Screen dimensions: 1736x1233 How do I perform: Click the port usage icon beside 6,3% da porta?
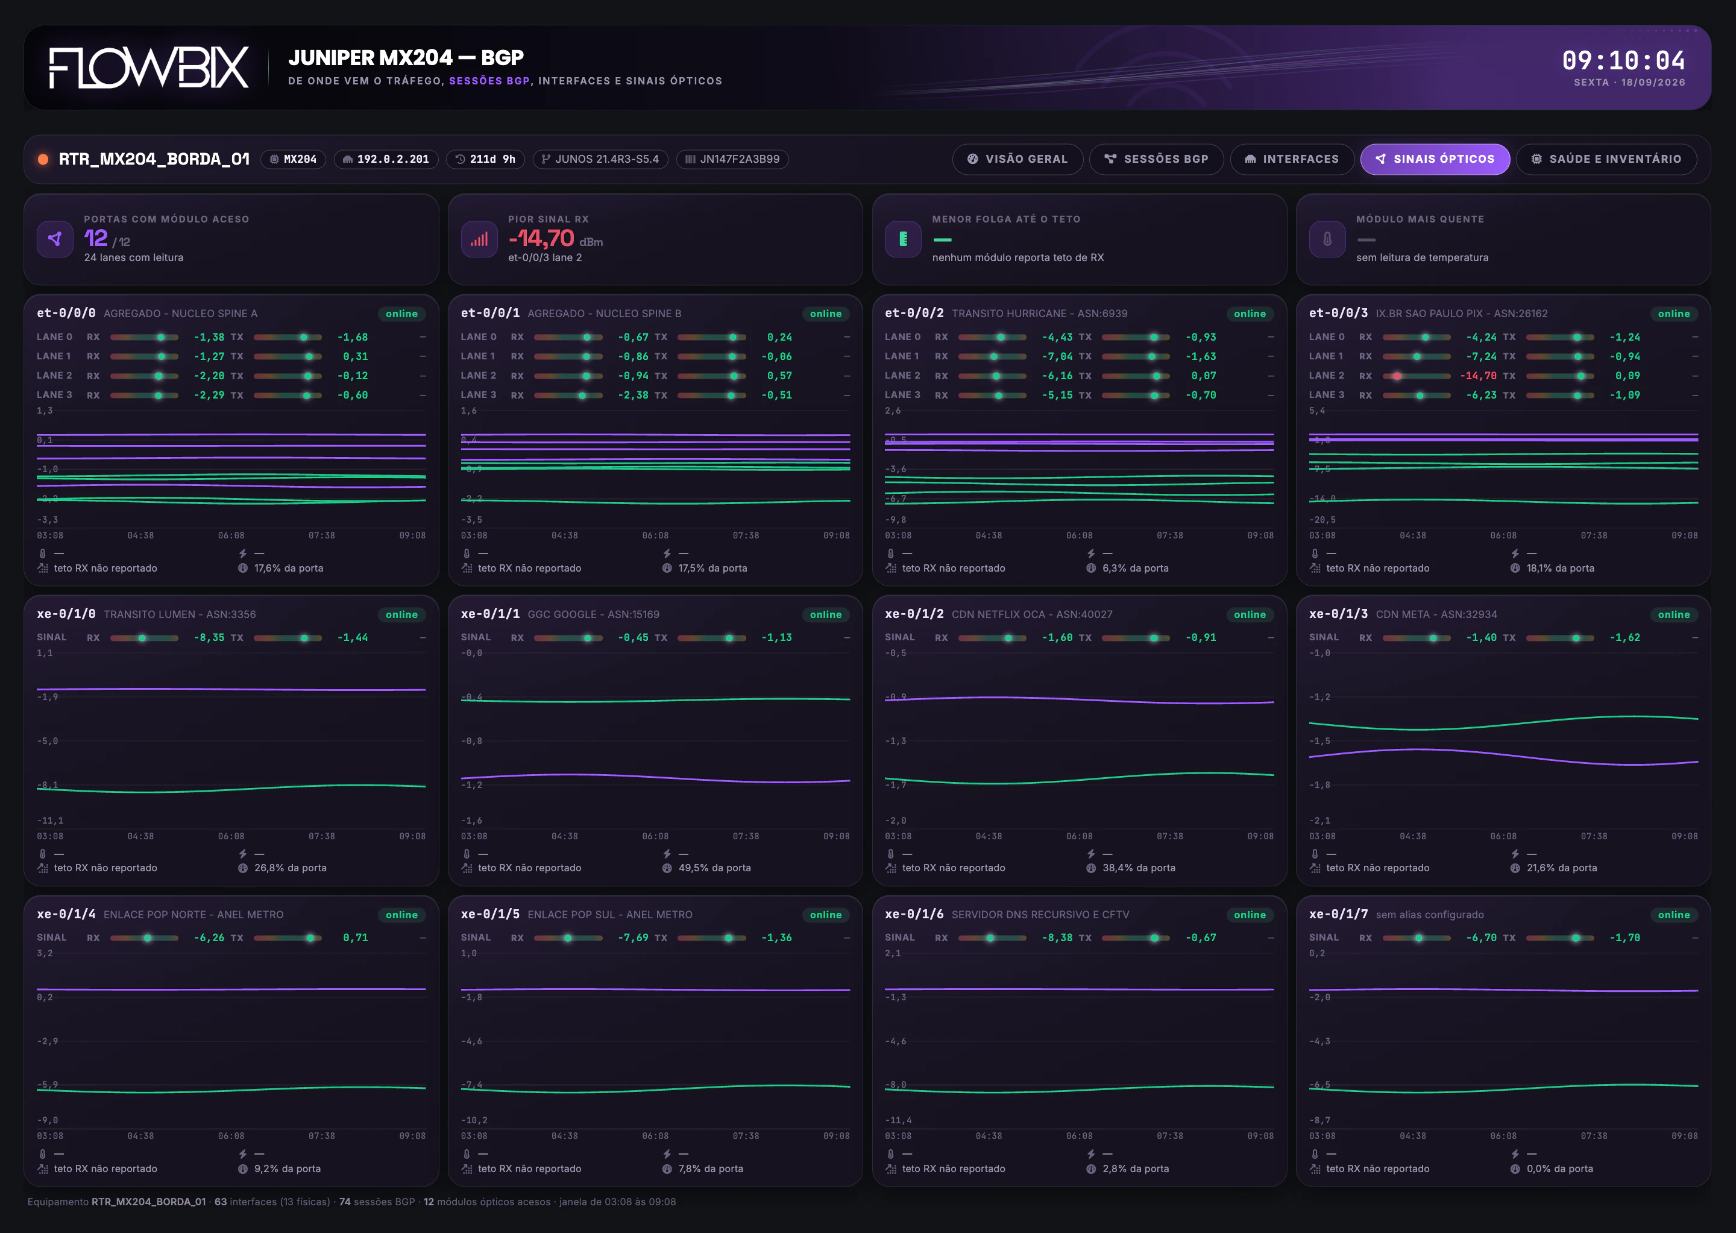1092,568
